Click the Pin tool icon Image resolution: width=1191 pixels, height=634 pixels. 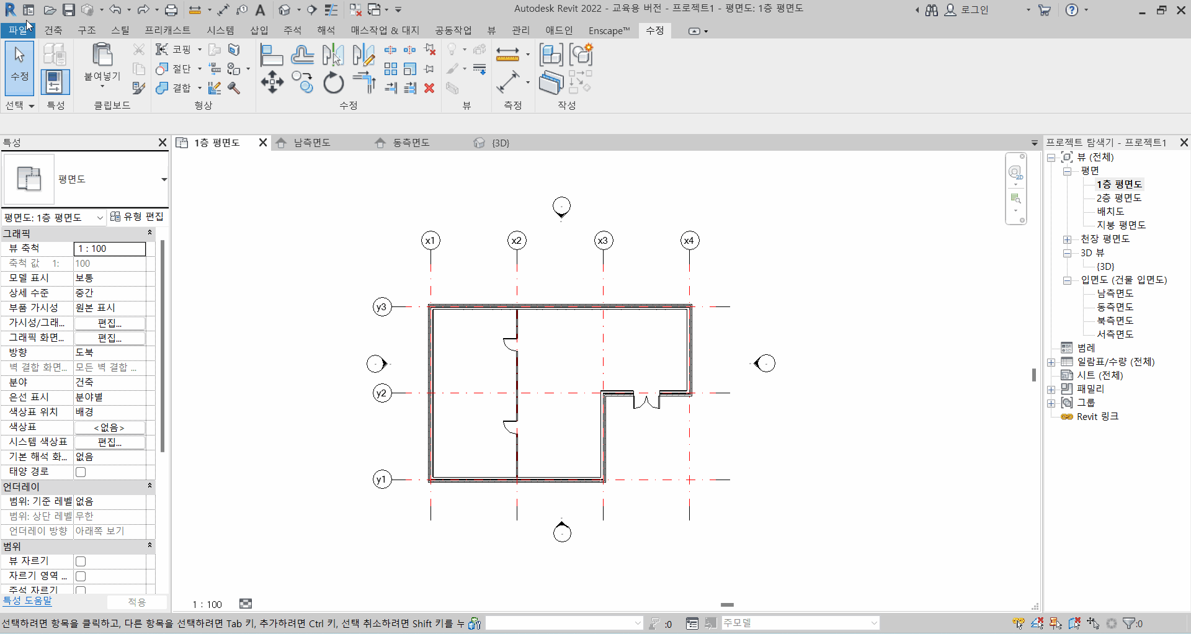tap(429, 69)
